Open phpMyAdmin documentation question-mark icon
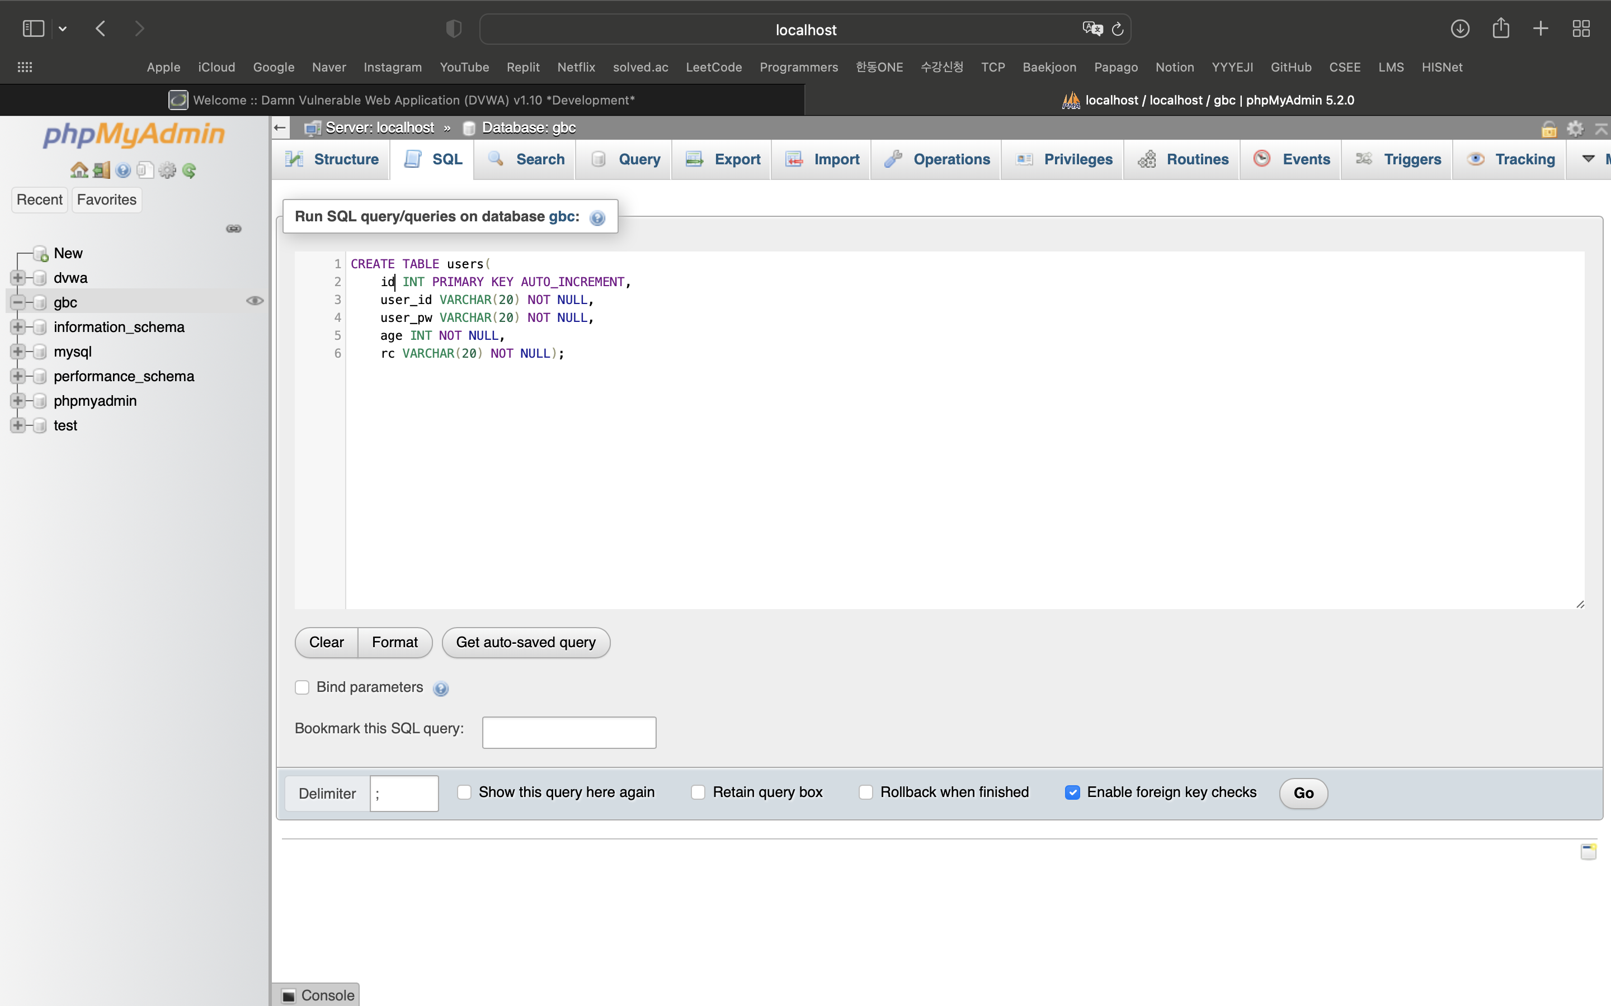 tap(123, 170)
